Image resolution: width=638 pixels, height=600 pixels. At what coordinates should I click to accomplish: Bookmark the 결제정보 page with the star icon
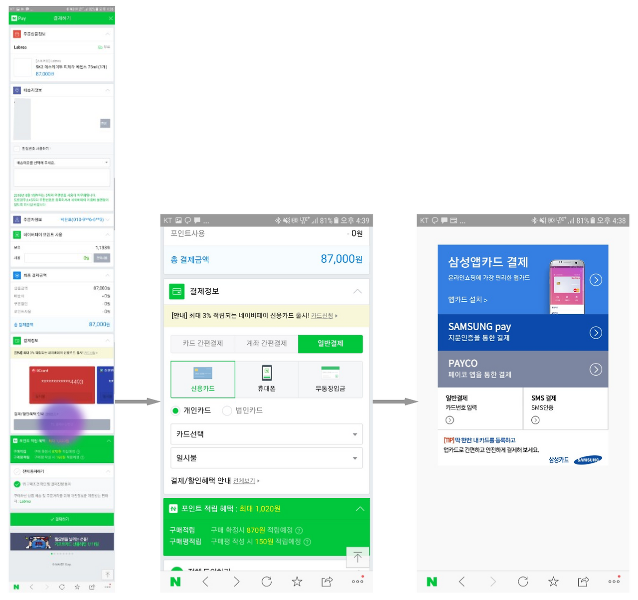coord(297,582)
